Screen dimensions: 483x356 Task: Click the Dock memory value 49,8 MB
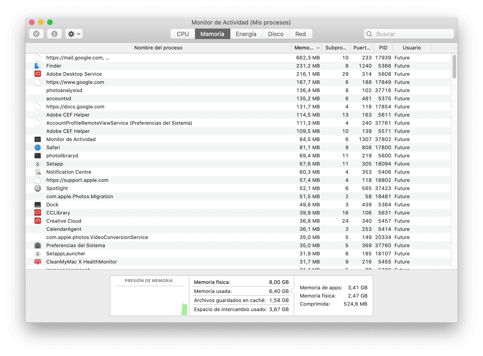(x=309, y=205)
